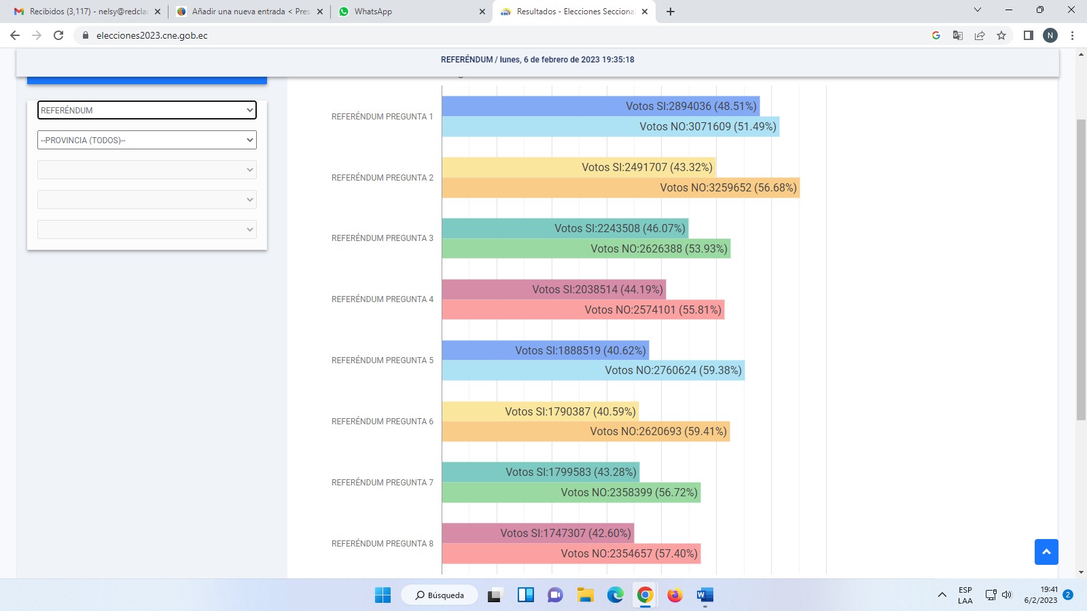
Task: Click the browser reload page icon
Action: pyautogui.click(x=58, y=35)
